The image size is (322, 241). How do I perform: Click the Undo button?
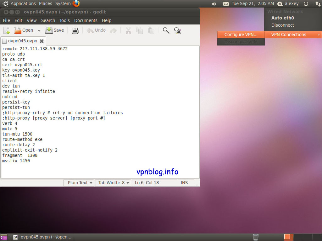[x=96, y=30]
